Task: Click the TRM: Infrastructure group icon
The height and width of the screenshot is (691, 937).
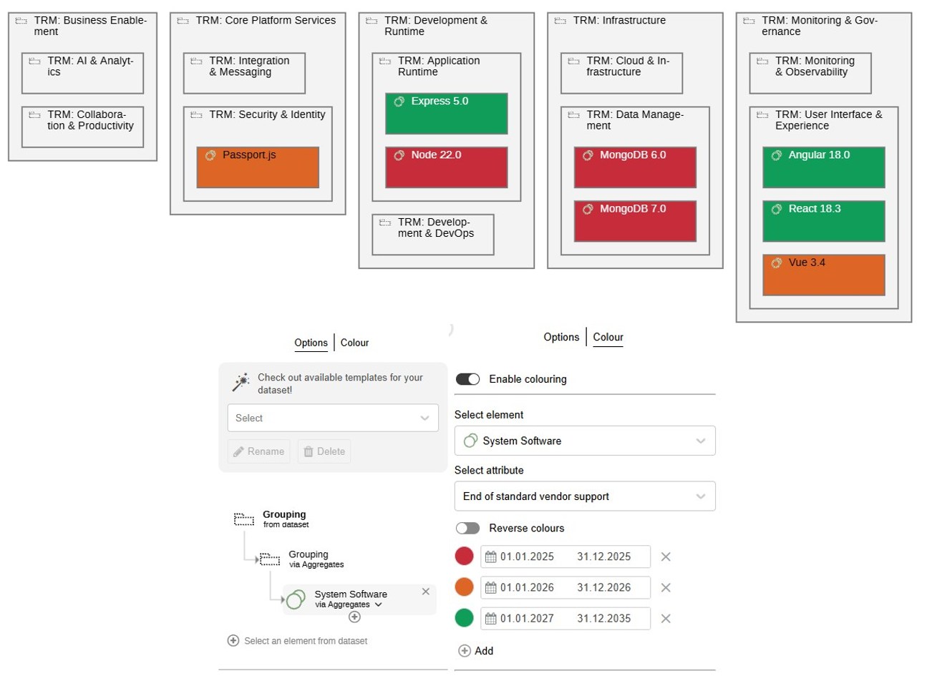Action: pos(560,21)
